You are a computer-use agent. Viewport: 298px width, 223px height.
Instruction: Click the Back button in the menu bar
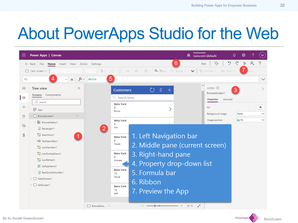tap(30, 64)
